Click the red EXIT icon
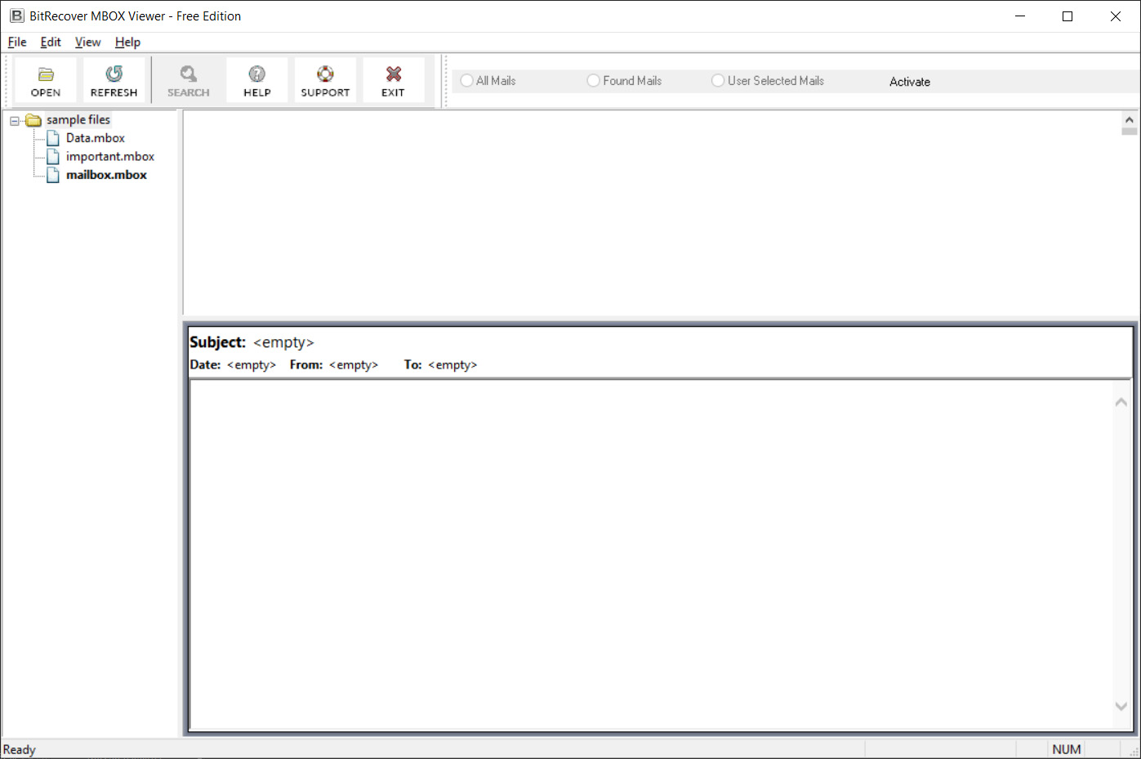This screenshot has width=1141, height=759. pos(394,74)
